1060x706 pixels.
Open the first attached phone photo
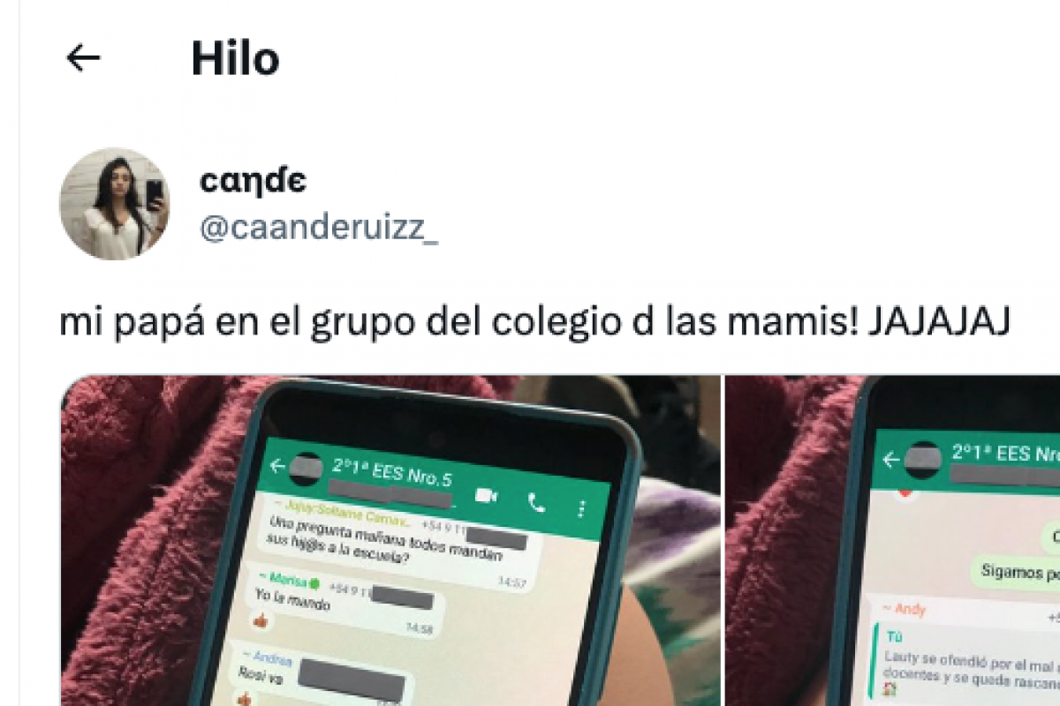390,541
